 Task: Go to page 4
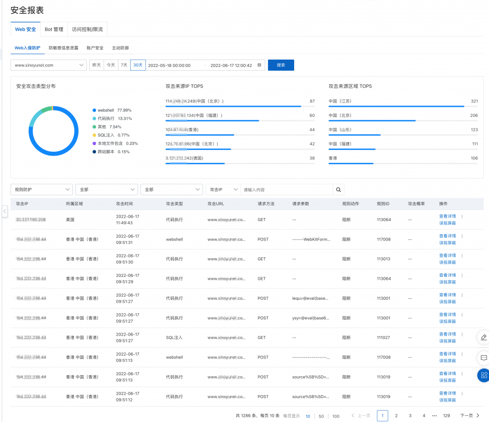(424, 416)
